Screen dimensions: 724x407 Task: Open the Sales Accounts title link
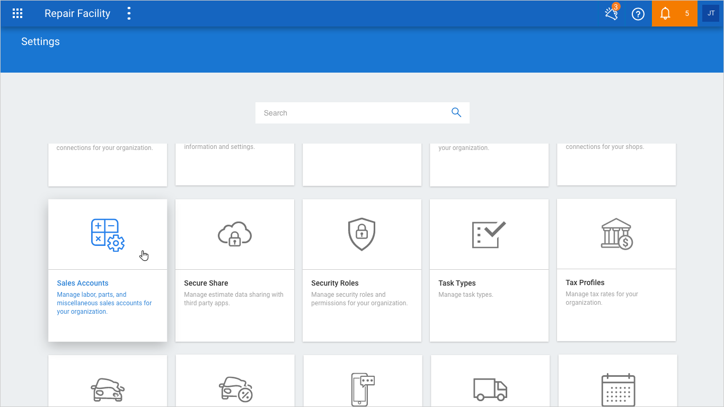click(x=83, y=283)
